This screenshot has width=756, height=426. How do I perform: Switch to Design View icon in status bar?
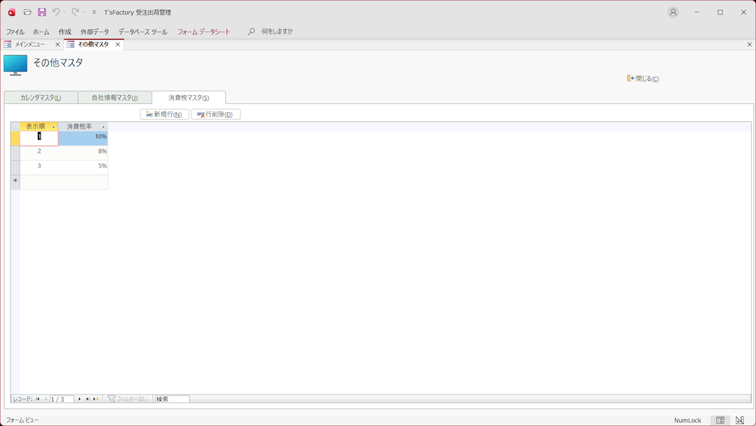pos(740,420)
